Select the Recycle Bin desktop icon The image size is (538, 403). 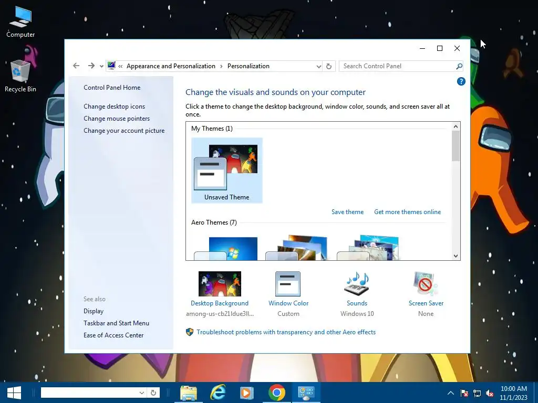tap(20, 76)
